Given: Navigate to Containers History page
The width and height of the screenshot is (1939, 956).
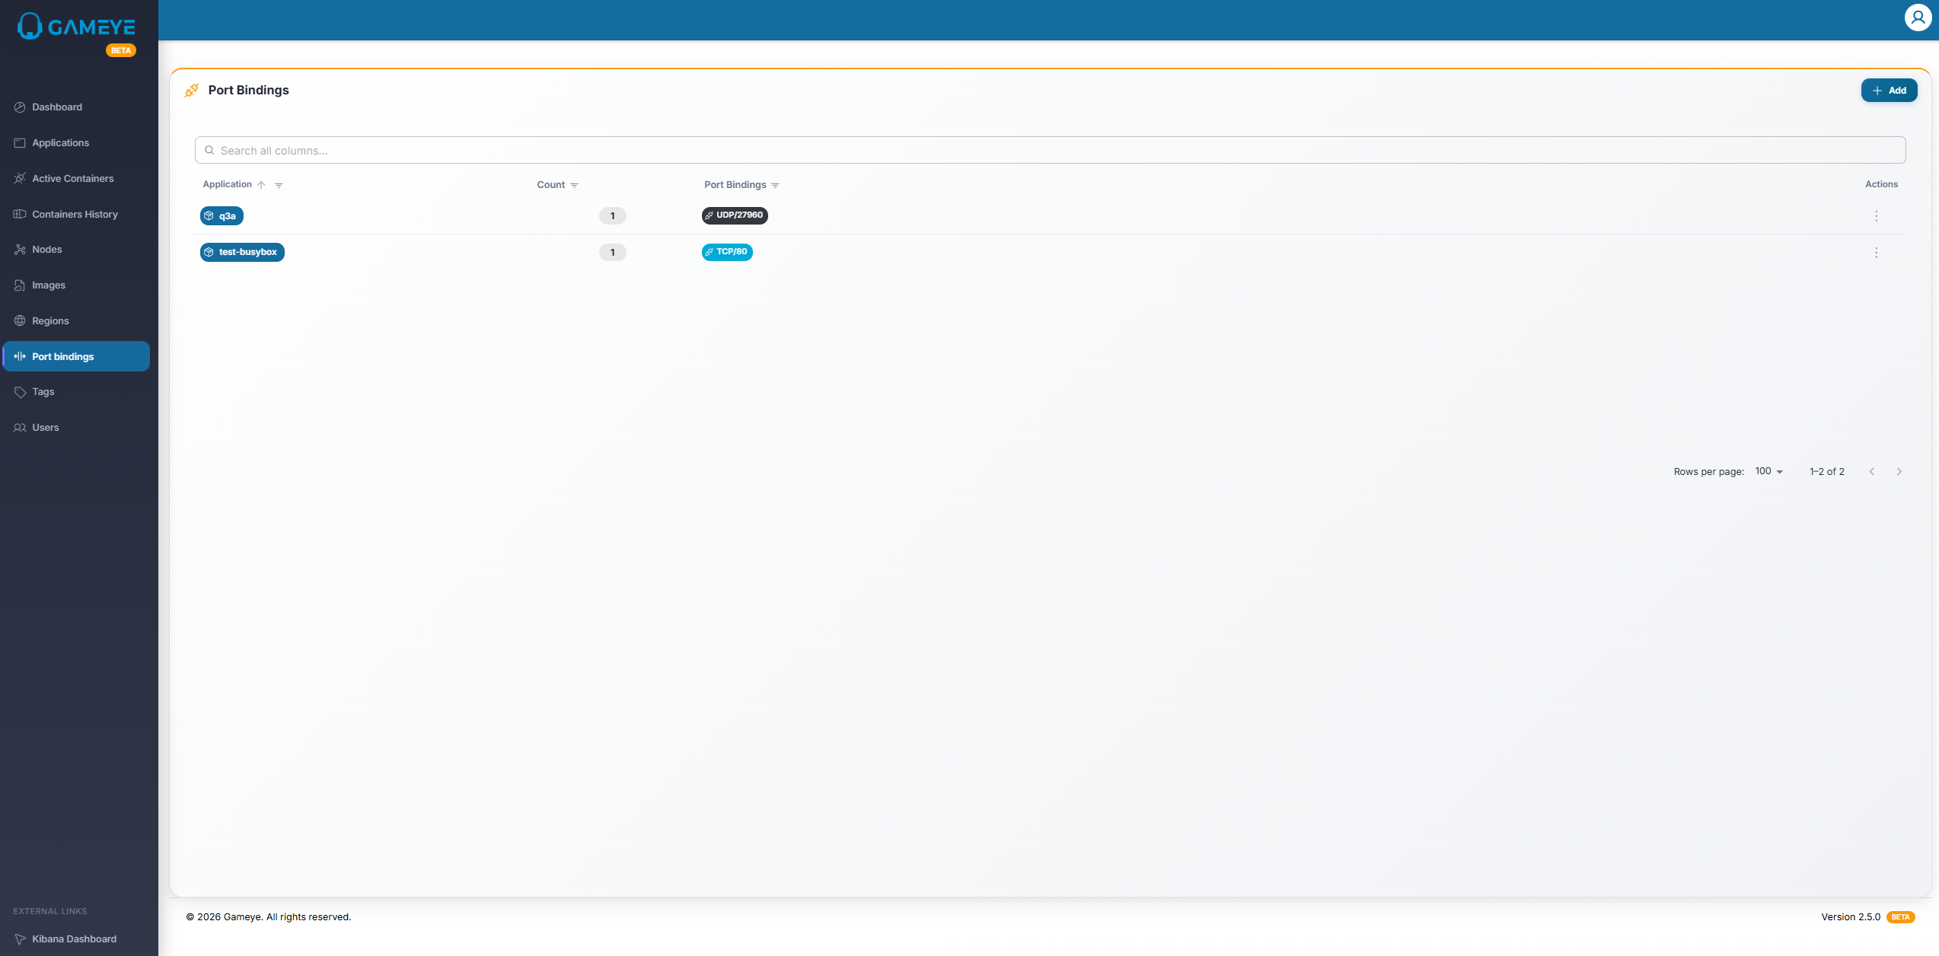Looking at the screenshot, I should [x=75, y=215].
